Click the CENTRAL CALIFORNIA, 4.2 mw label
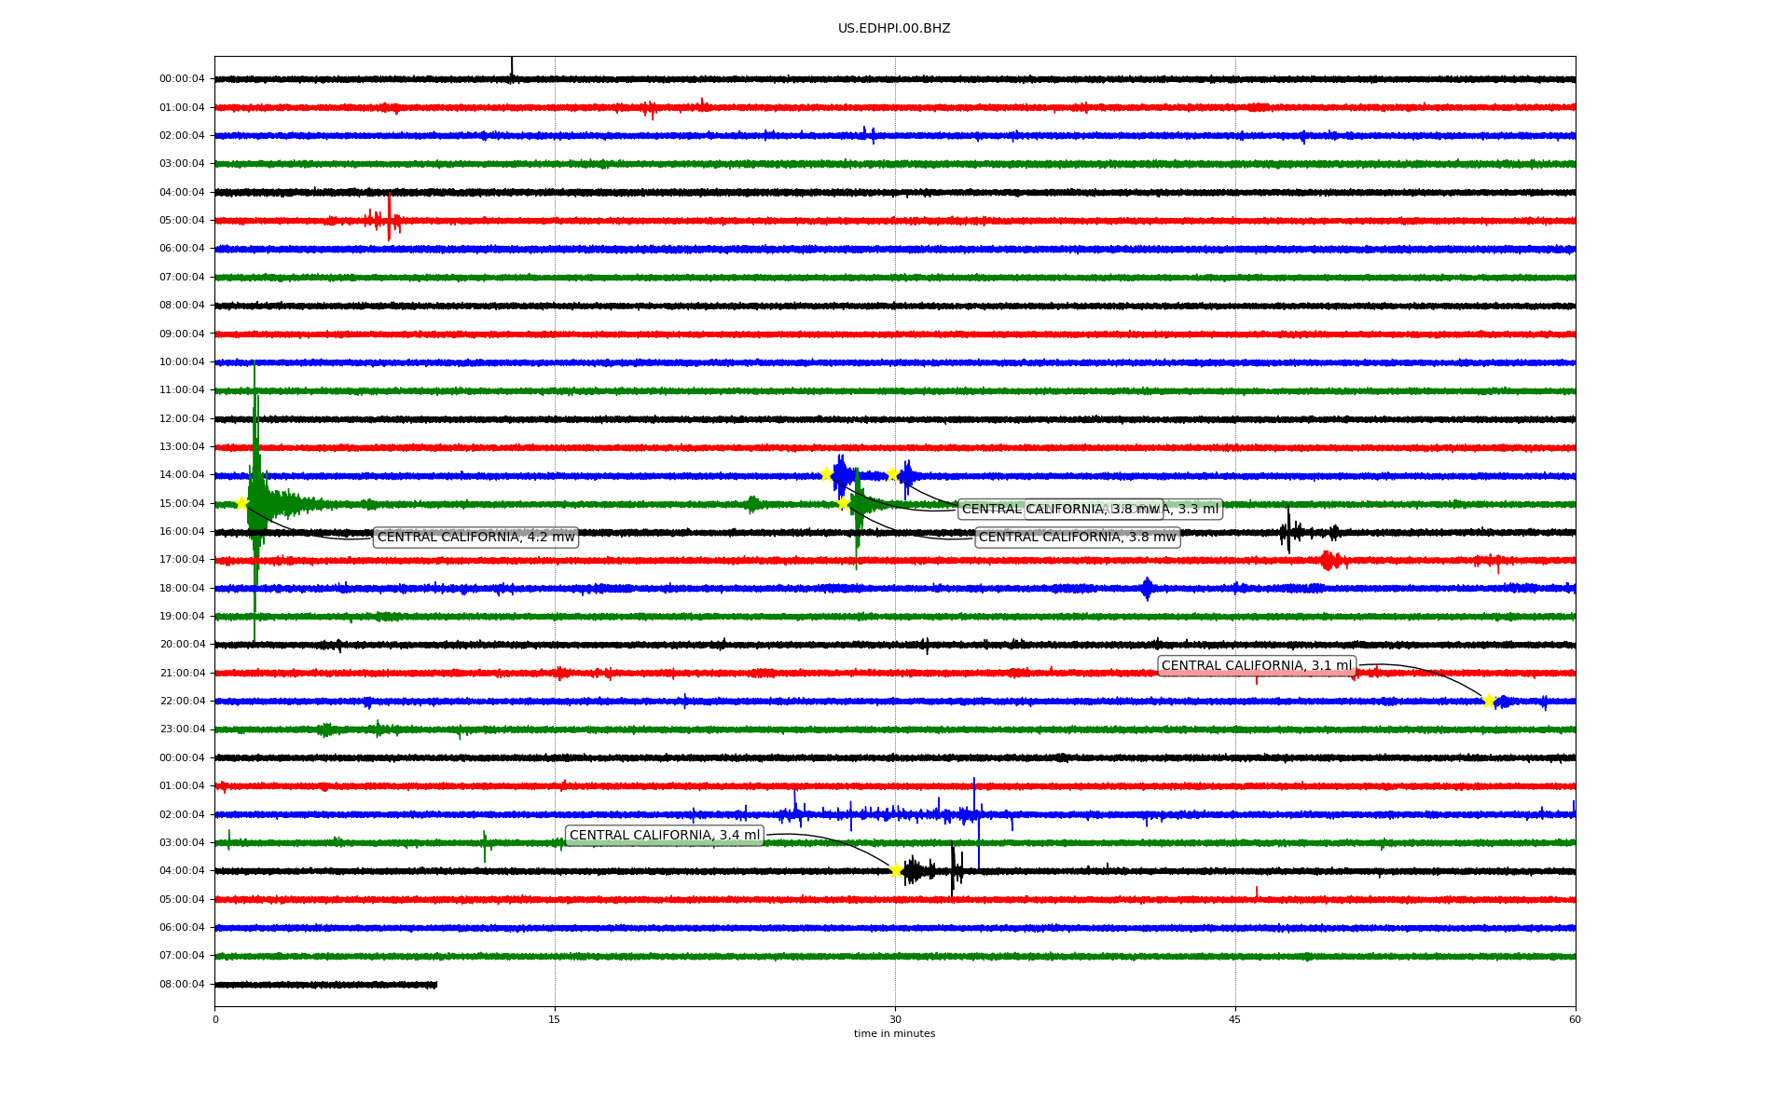Screen dimensions: 1790x1118 (475, 538)
